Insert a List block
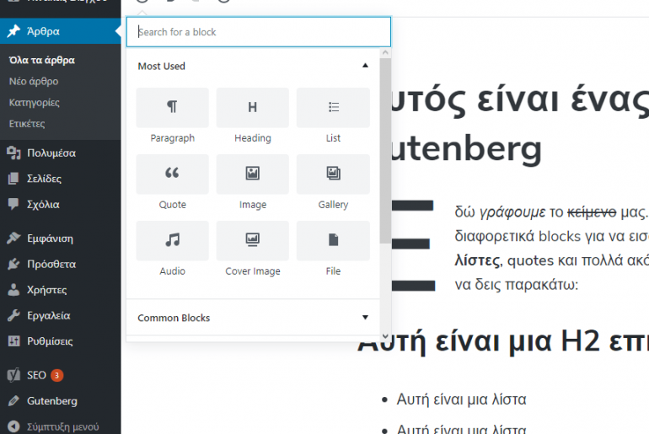The image size is (649, 434). [x=333, y=115]
